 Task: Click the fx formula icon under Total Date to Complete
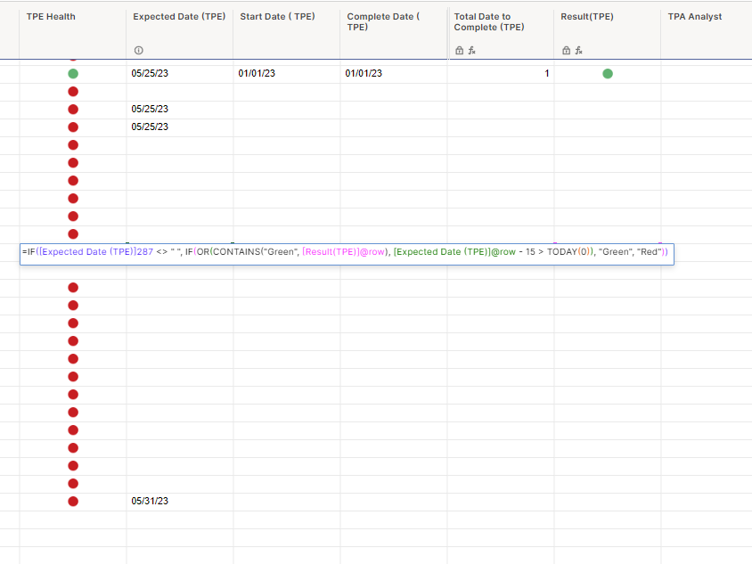[471, 51]
